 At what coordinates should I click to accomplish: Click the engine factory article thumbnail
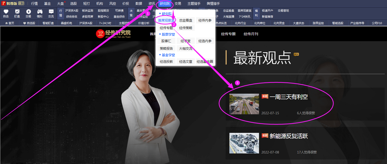tap(244, 143)
